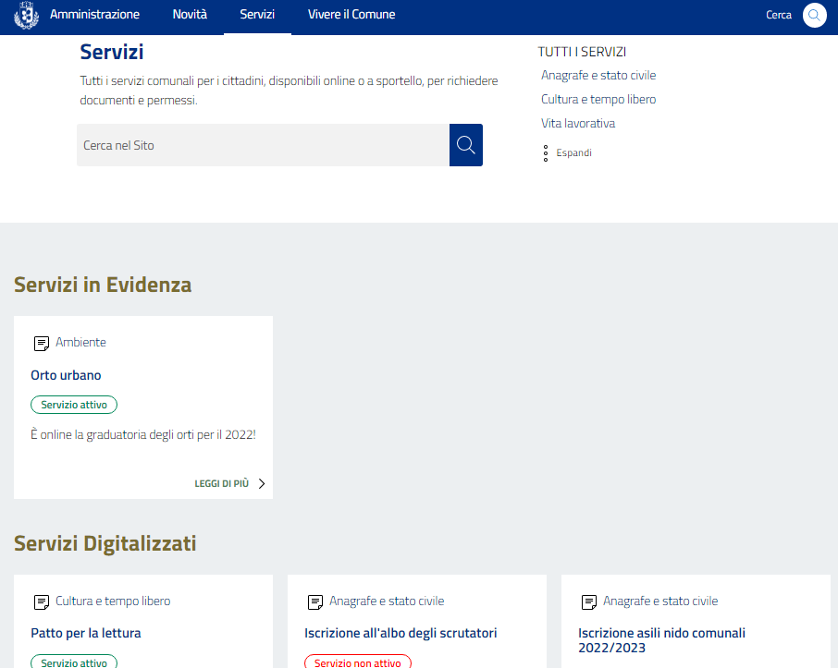The height and width of the screenshot is (668, 838).
Task: Click the three-dots Espandi icon
Action: pos(546,153)
